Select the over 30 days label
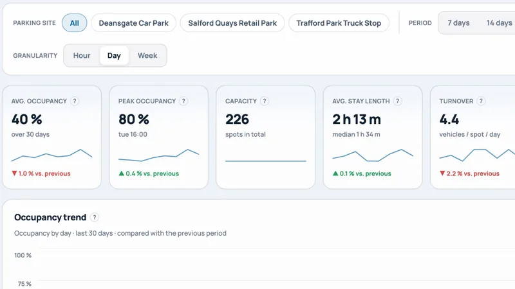The height and width of the screenshot is (289, 515). (x=30, y=134)
